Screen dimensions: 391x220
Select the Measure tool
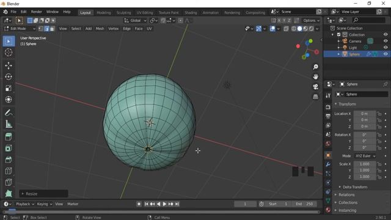pyautogui.click(x=9, y=124)
